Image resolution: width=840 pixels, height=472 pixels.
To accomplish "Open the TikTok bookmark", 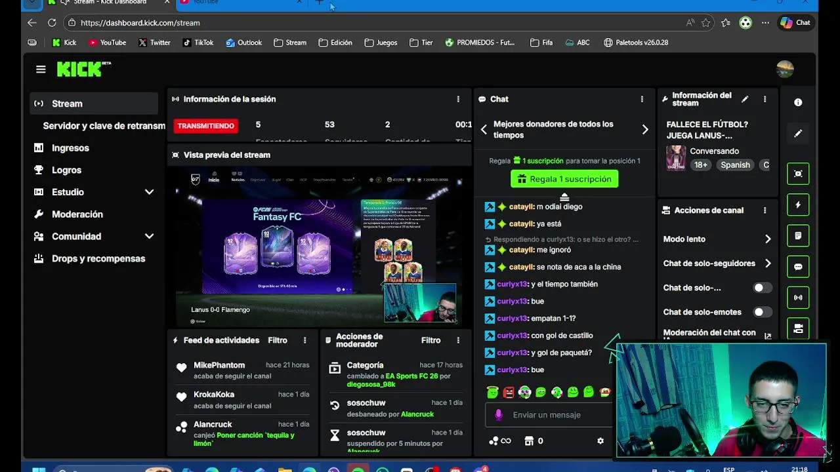I will (x=198, y=43).
